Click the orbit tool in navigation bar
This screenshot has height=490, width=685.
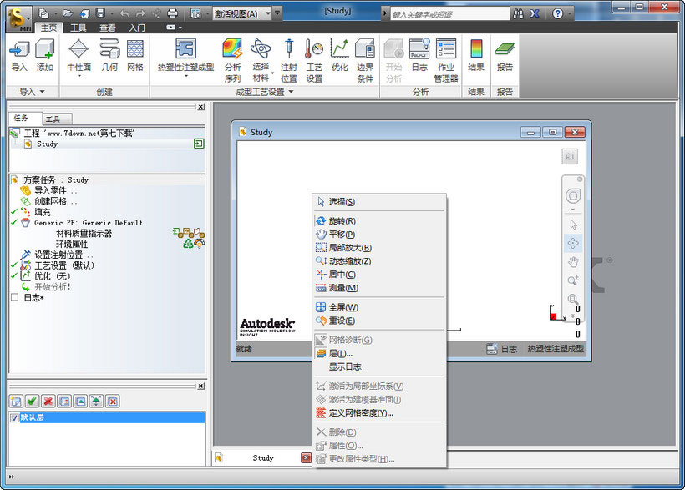tap(573, 243)
